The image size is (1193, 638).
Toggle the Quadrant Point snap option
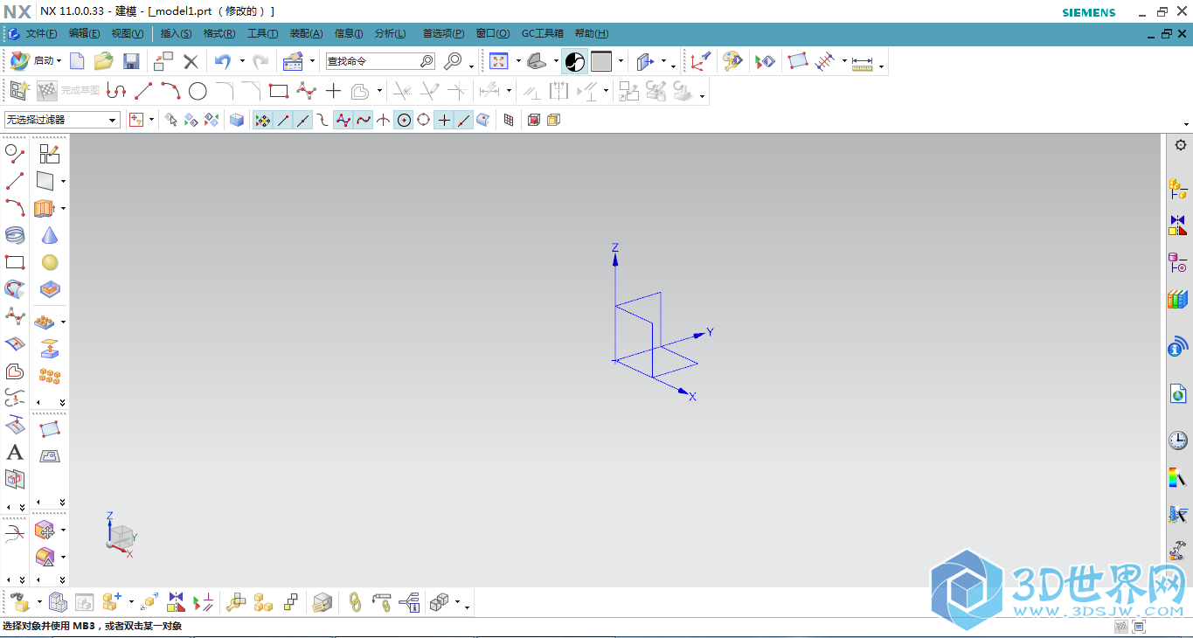424,120
